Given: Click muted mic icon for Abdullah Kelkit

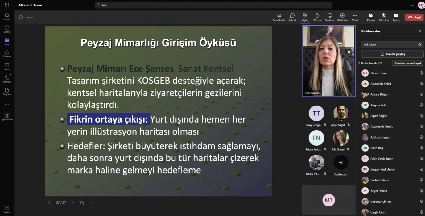Looking at the screenshot, I should 421,84.
